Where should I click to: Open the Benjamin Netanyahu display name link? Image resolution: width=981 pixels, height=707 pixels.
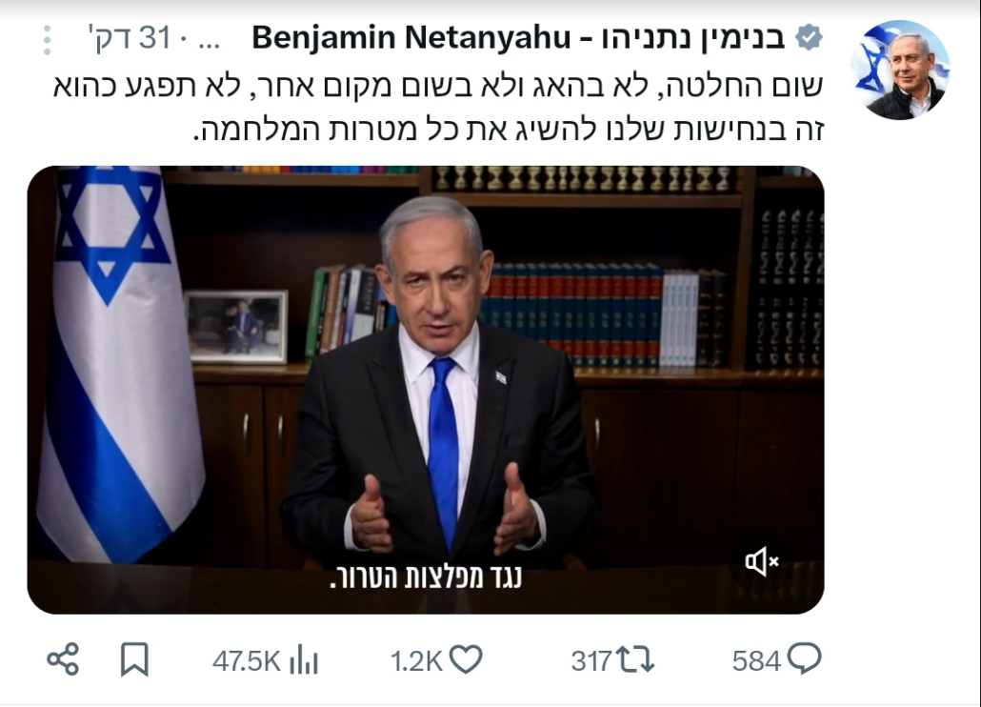pyautogui.click(x=518, y=38)
